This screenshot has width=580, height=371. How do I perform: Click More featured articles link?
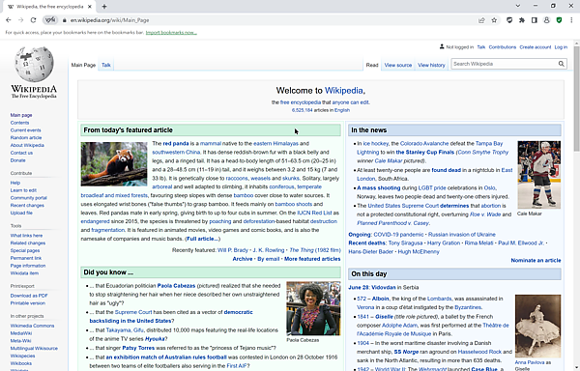coord(312,259)
